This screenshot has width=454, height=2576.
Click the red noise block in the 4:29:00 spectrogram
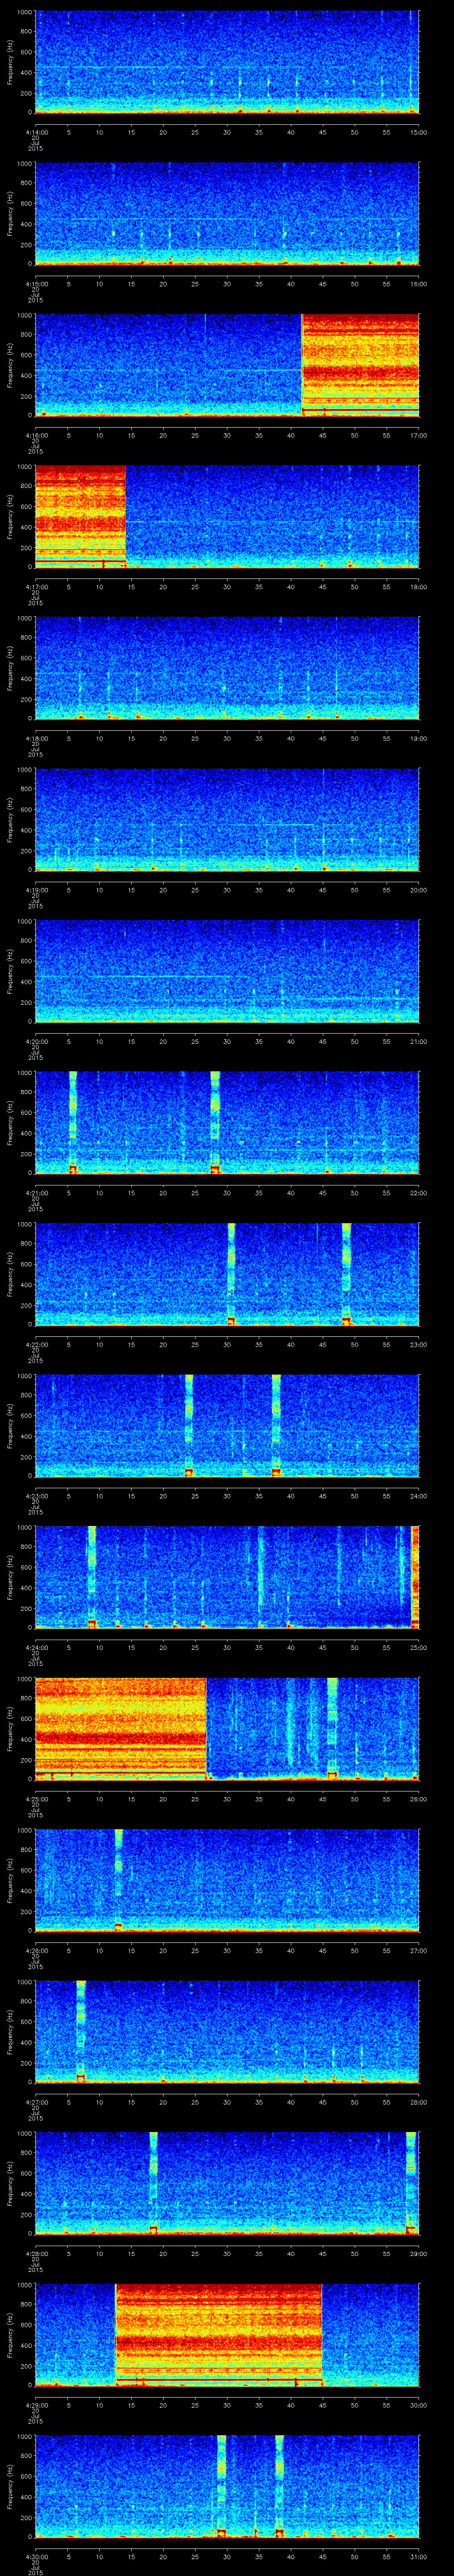coord(219,2335)
